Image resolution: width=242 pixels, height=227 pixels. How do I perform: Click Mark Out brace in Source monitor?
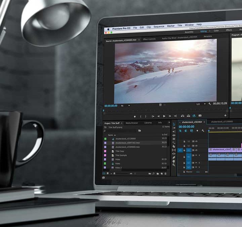146,116
